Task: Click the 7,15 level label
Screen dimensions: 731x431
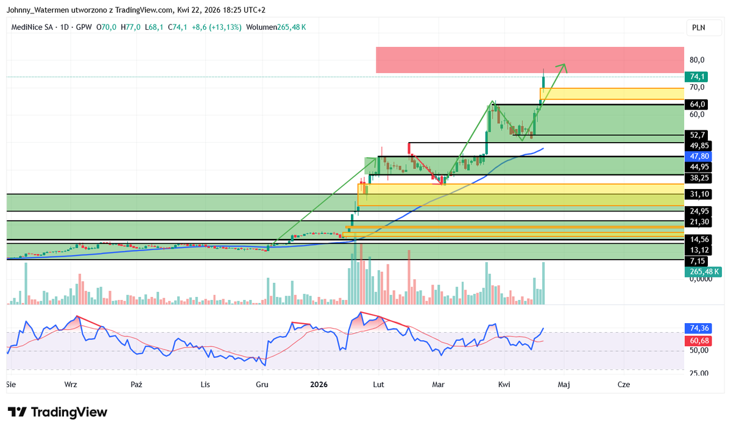Action: [x=697, y=261]
